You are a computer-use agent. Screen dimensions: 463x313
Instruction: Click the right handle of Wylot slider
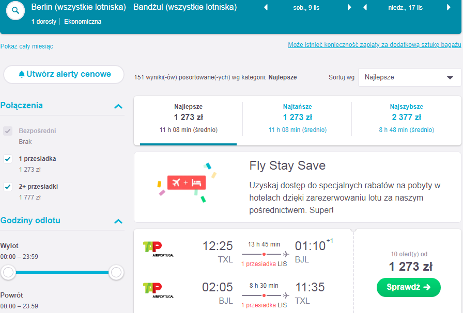tap(116, 272)
